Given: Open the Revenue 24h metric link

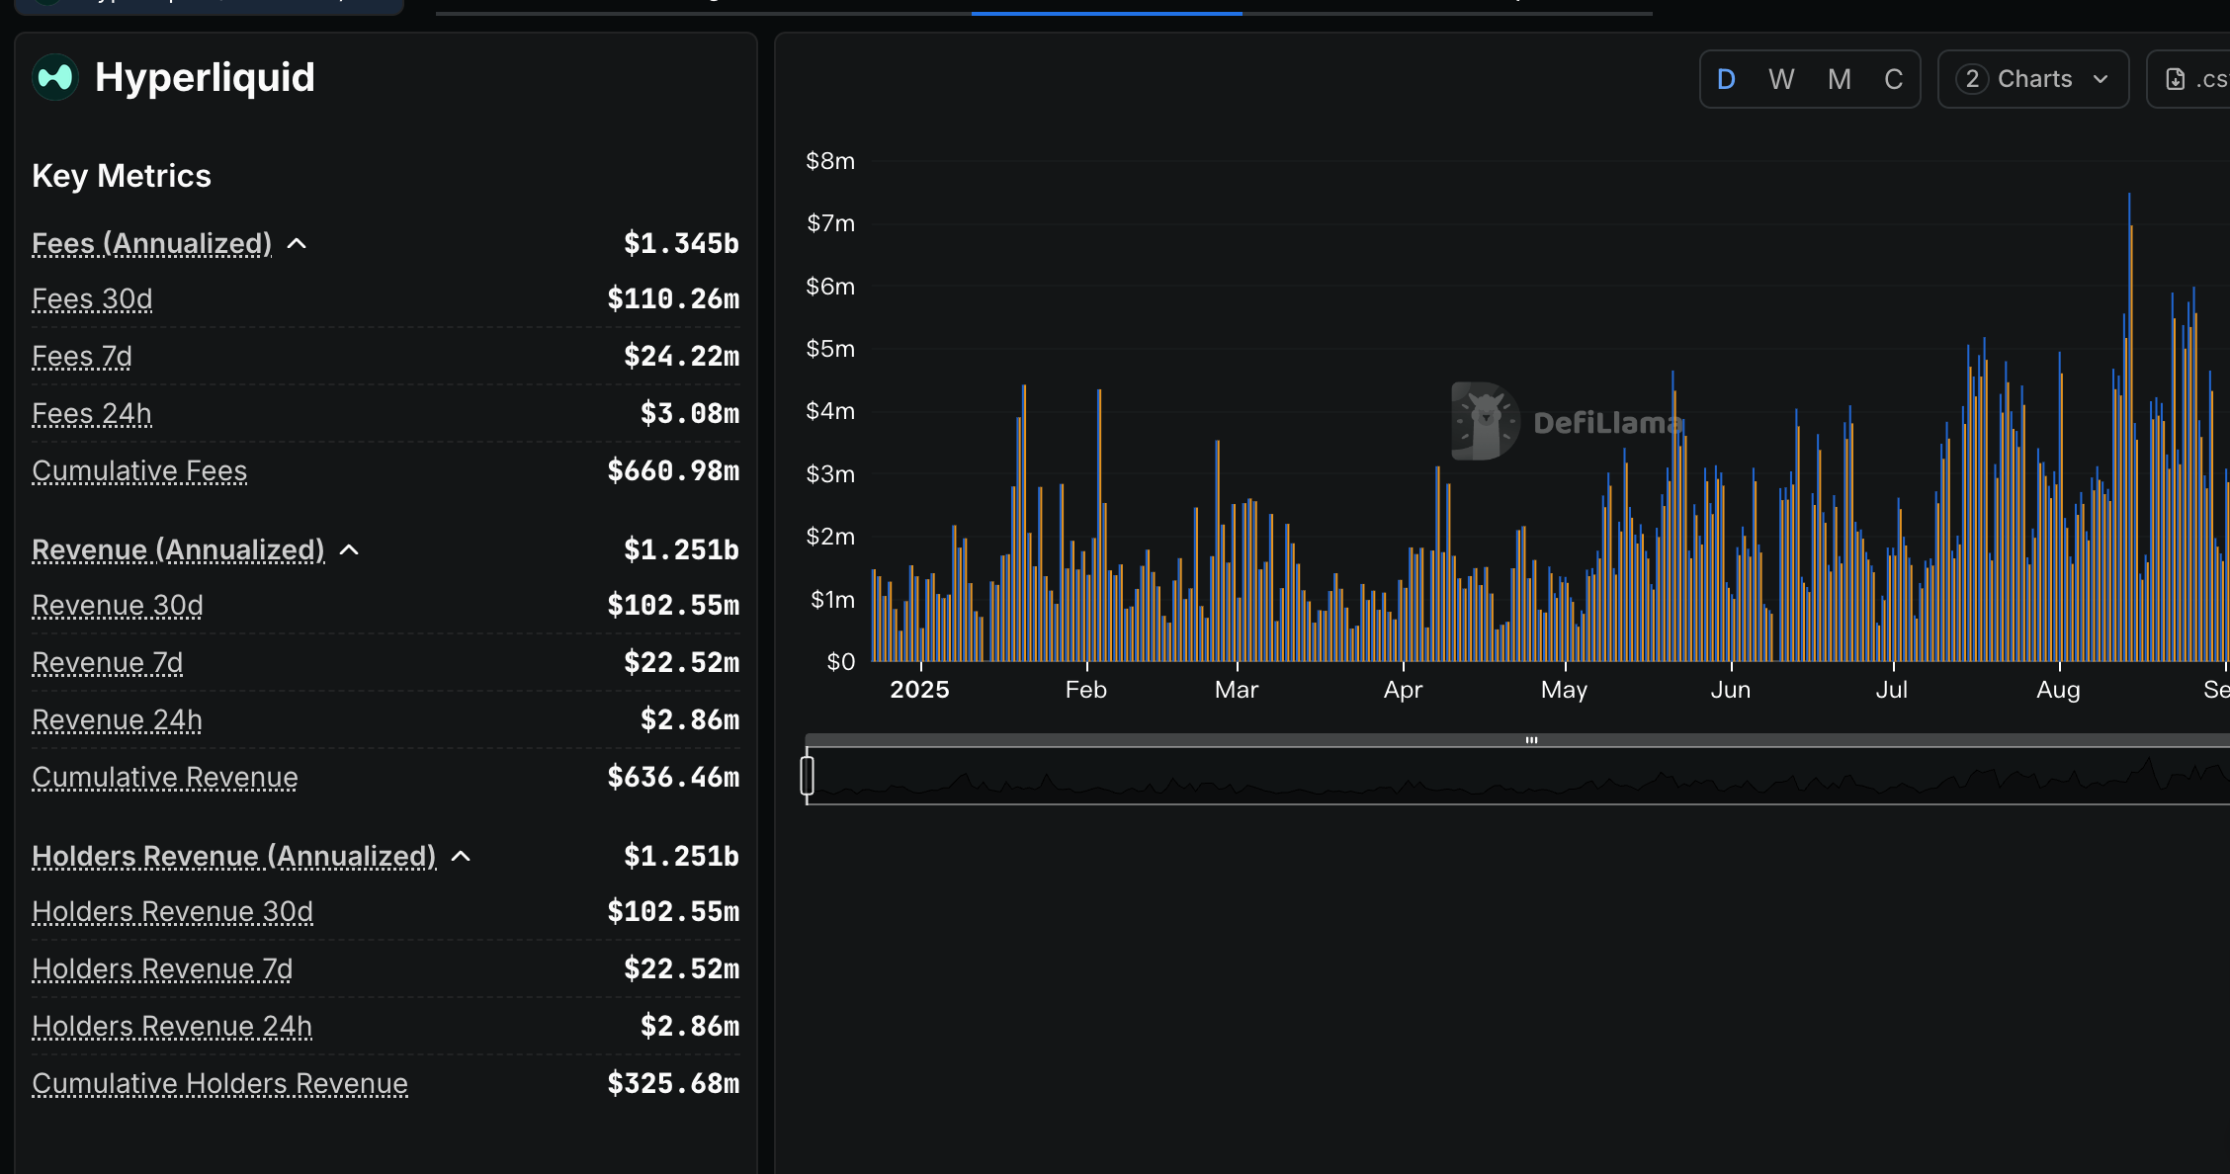Looking at the screenshot, I should (x=117, y=719).
